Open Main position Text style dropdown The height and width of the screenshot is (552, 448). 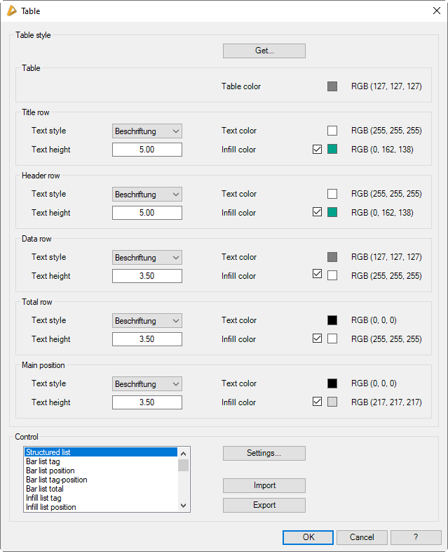147,383
